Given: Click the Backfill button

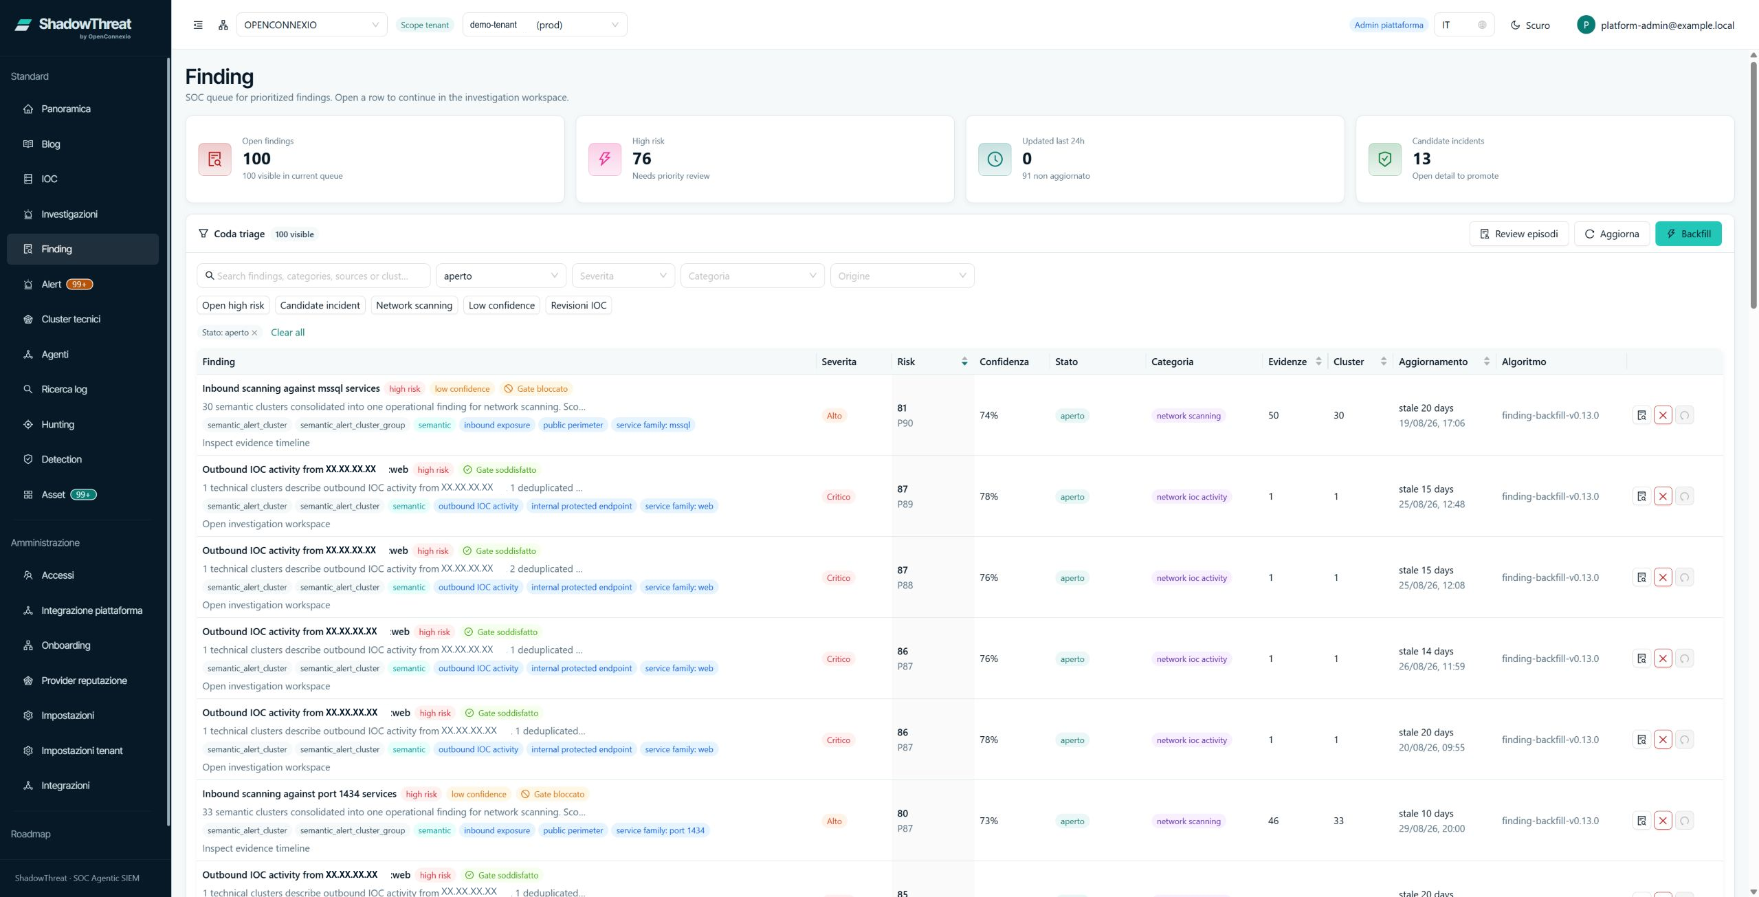Looking at the screenshot, I should pos(1688,234).
